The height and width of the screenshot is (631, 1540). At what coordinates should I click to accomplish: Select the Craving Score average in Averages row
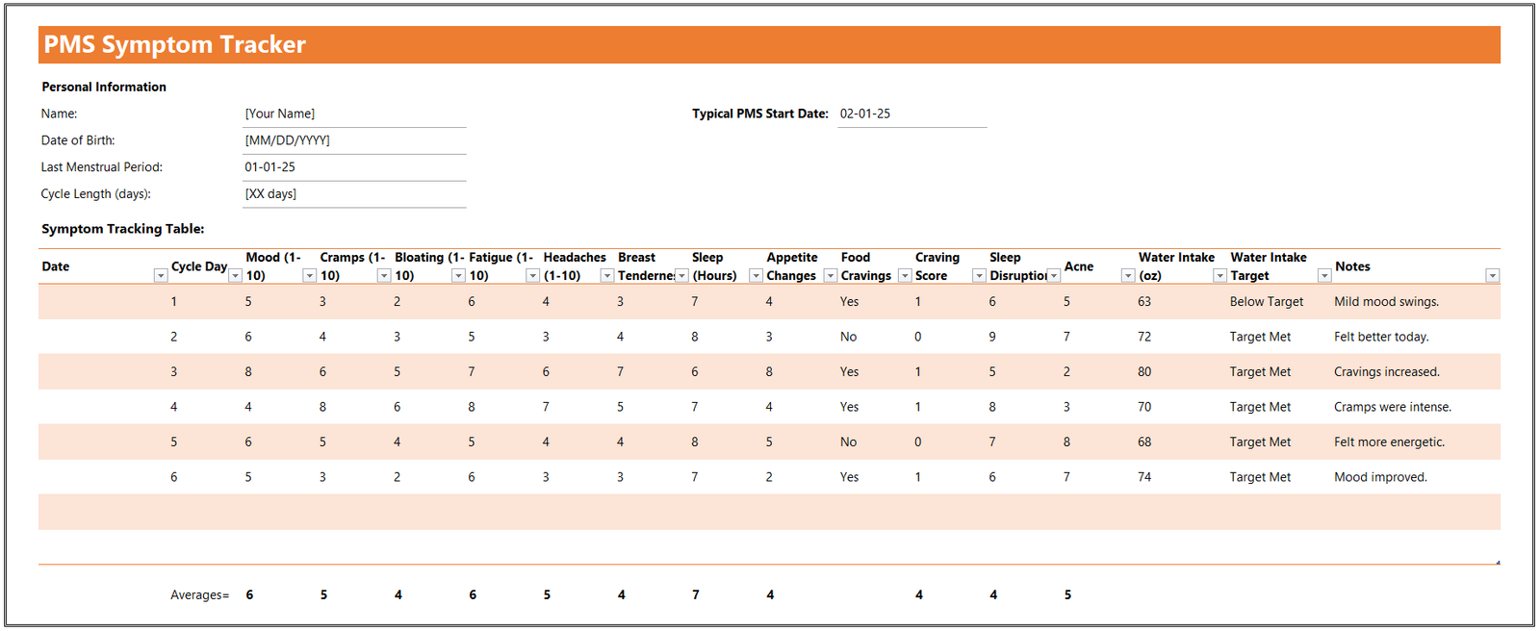pos(919,595)
